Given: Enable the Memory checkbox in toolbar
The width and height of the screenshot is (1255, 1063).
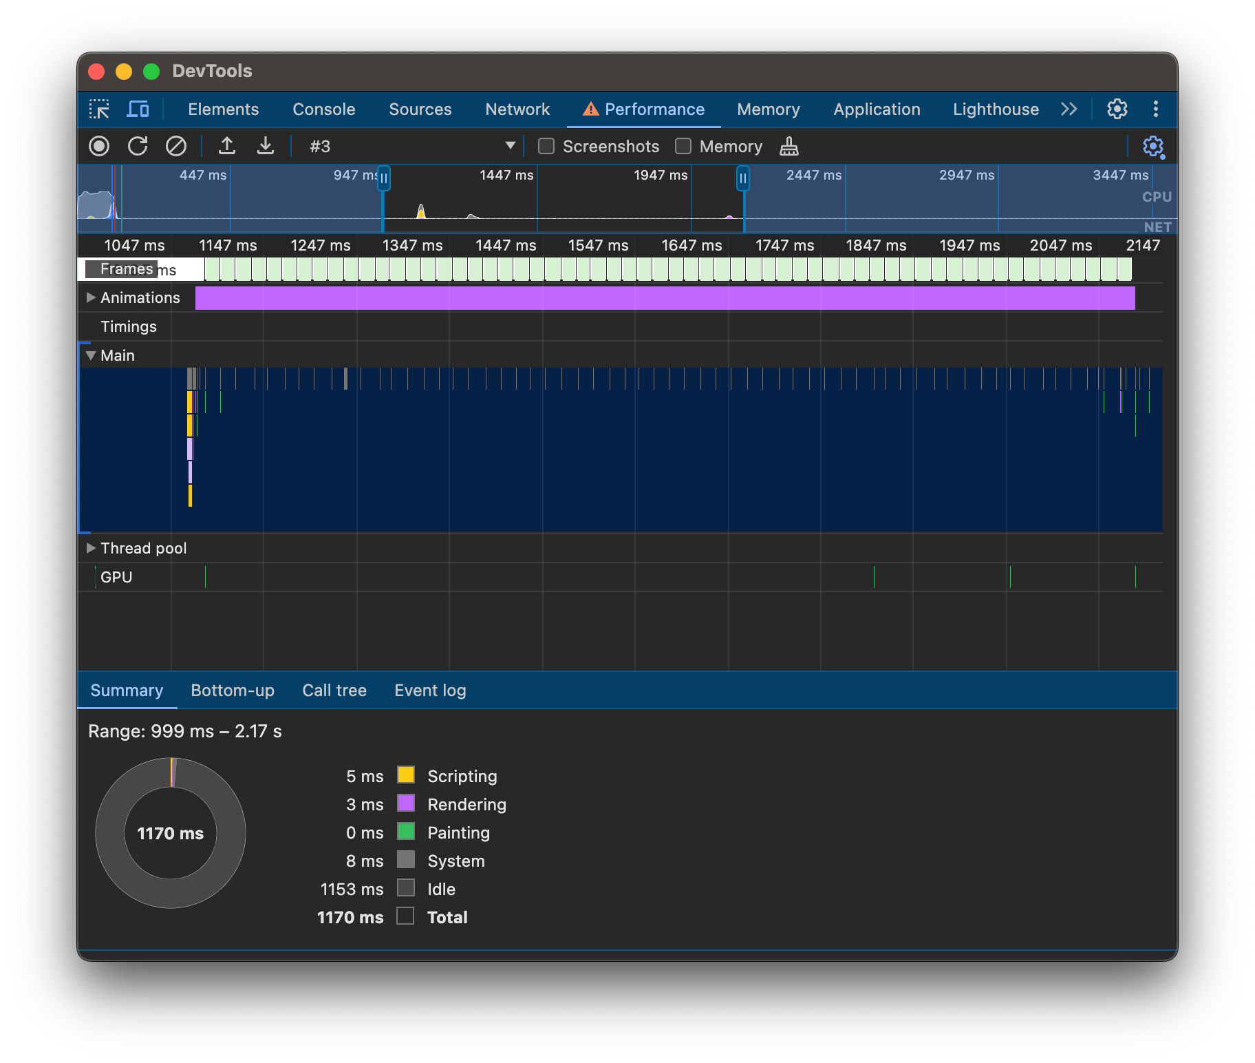Looking at the screenshot, I should point(683,146).
